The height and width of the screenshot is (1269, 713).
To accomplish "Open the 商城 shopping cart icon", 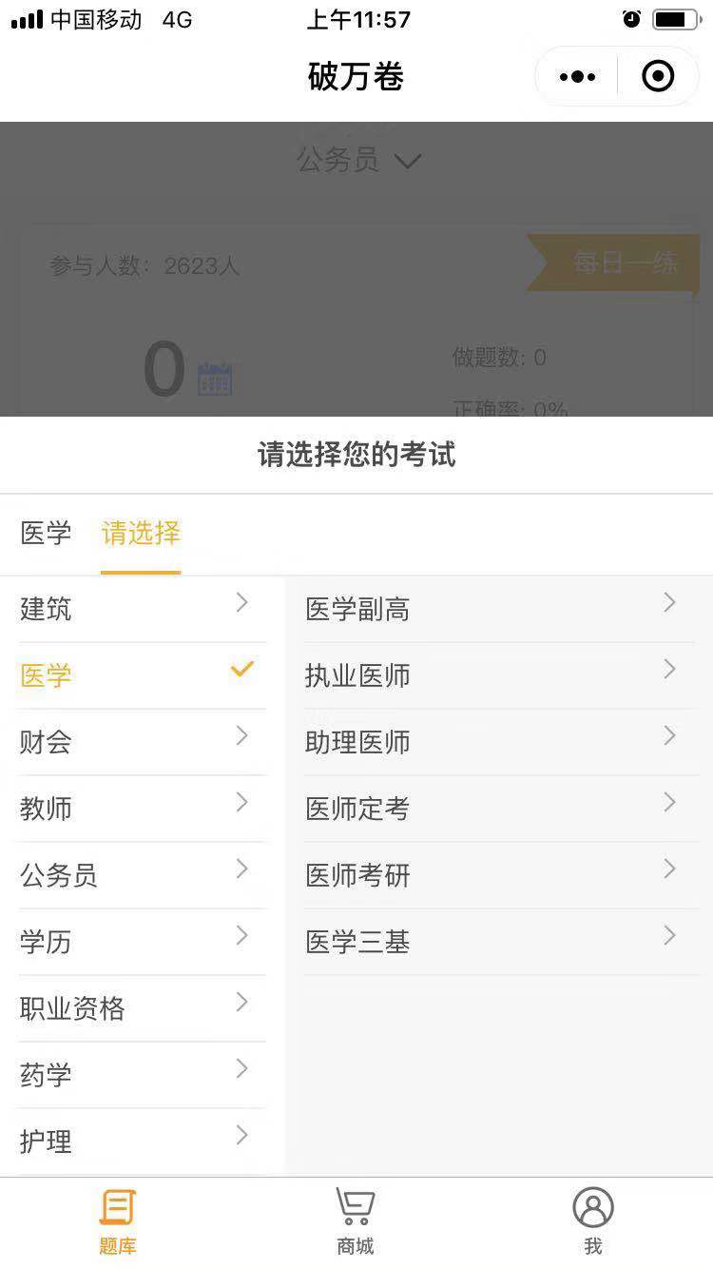I will click(x=356, y=1208).
